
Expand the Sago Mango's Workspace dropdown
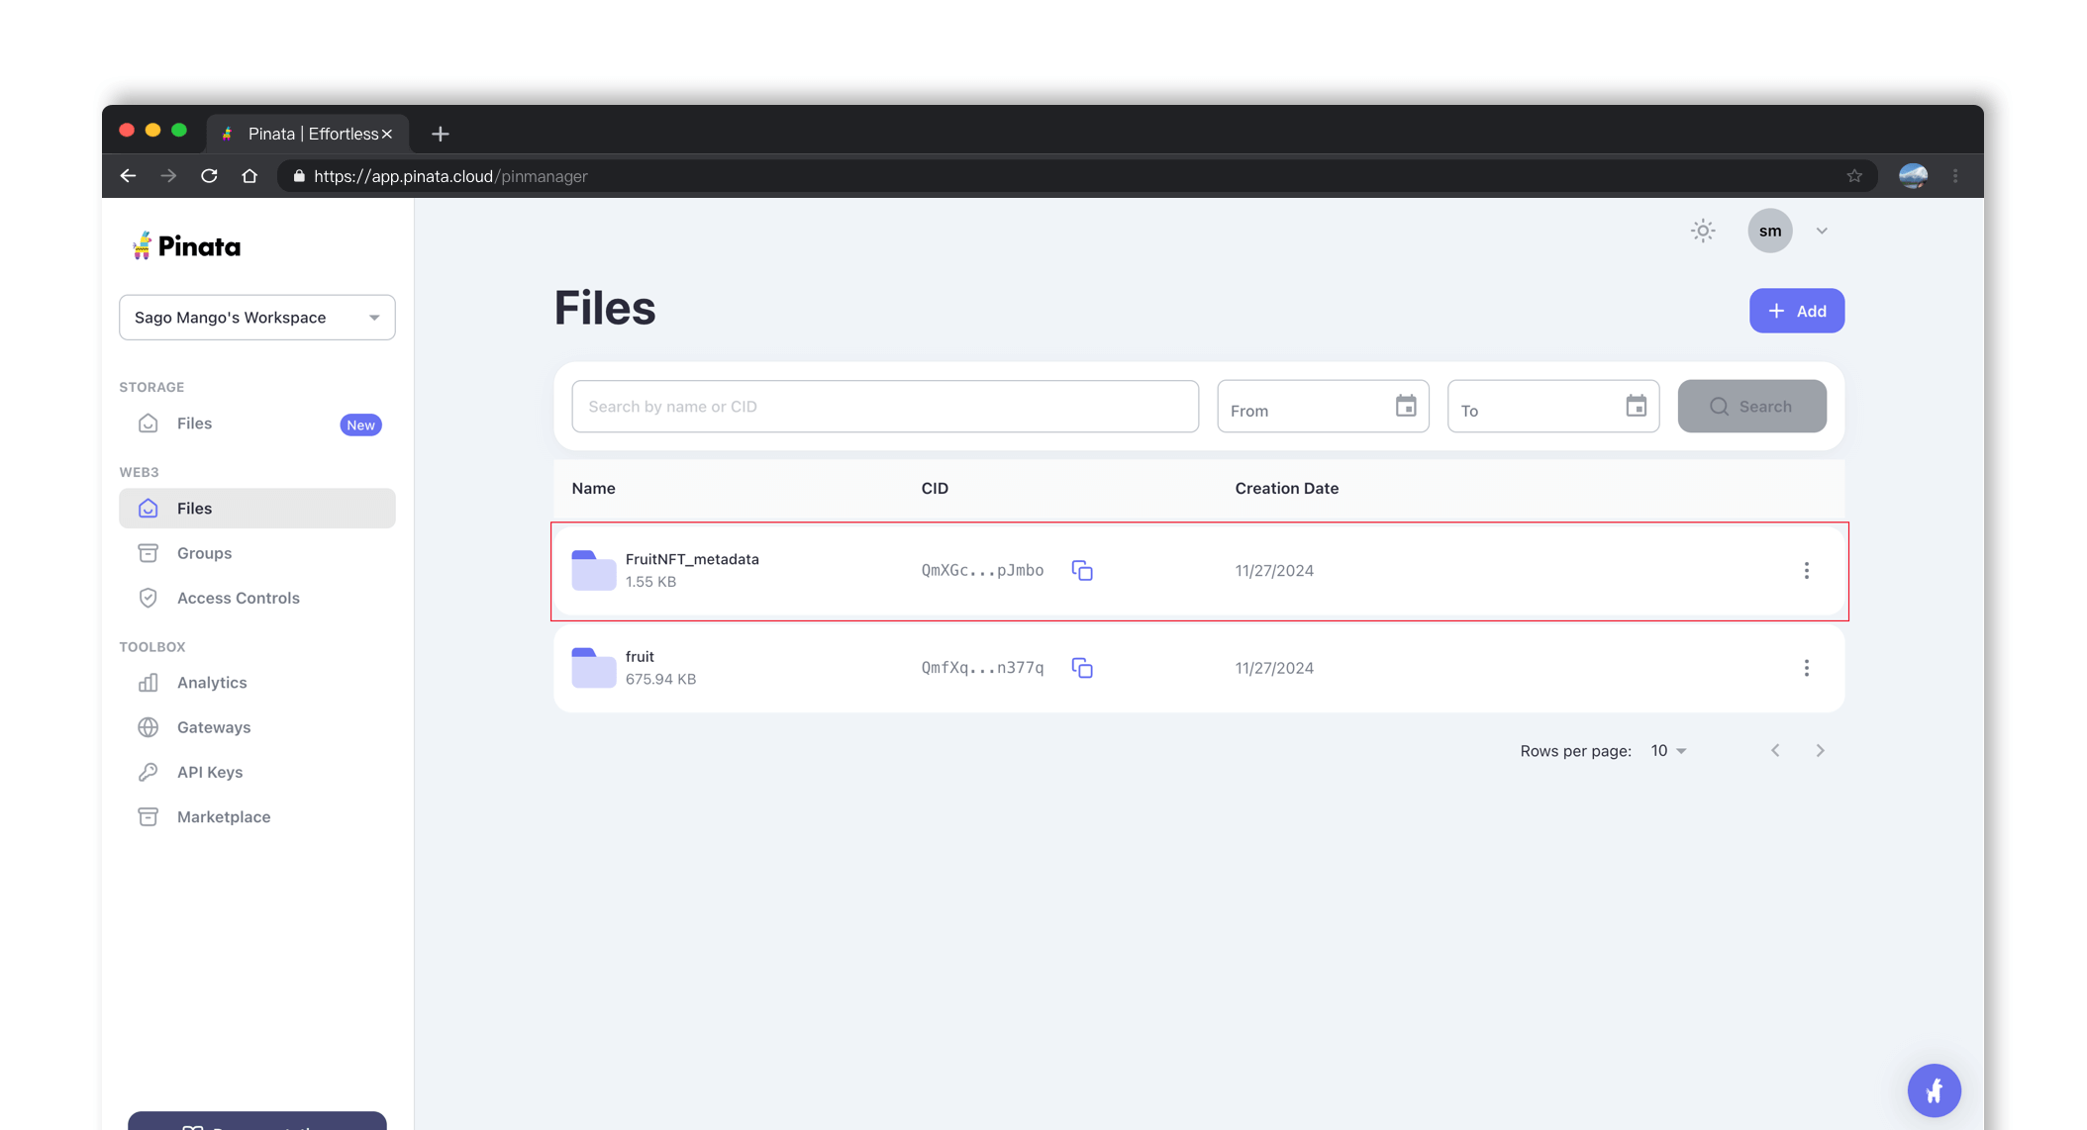pos(256,318)
